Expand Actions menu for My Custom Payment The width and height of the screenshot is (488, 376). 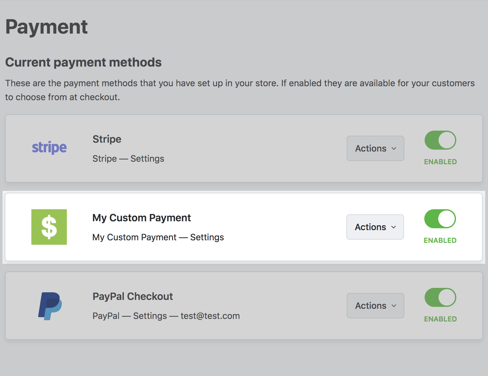(375, 227)
